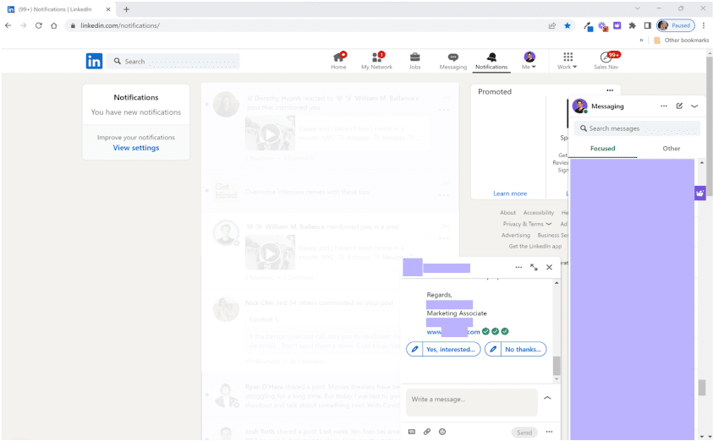Attach a file using the paperclip icon
The width and height of the screenshot is (713, 441).
coord(426,432)
